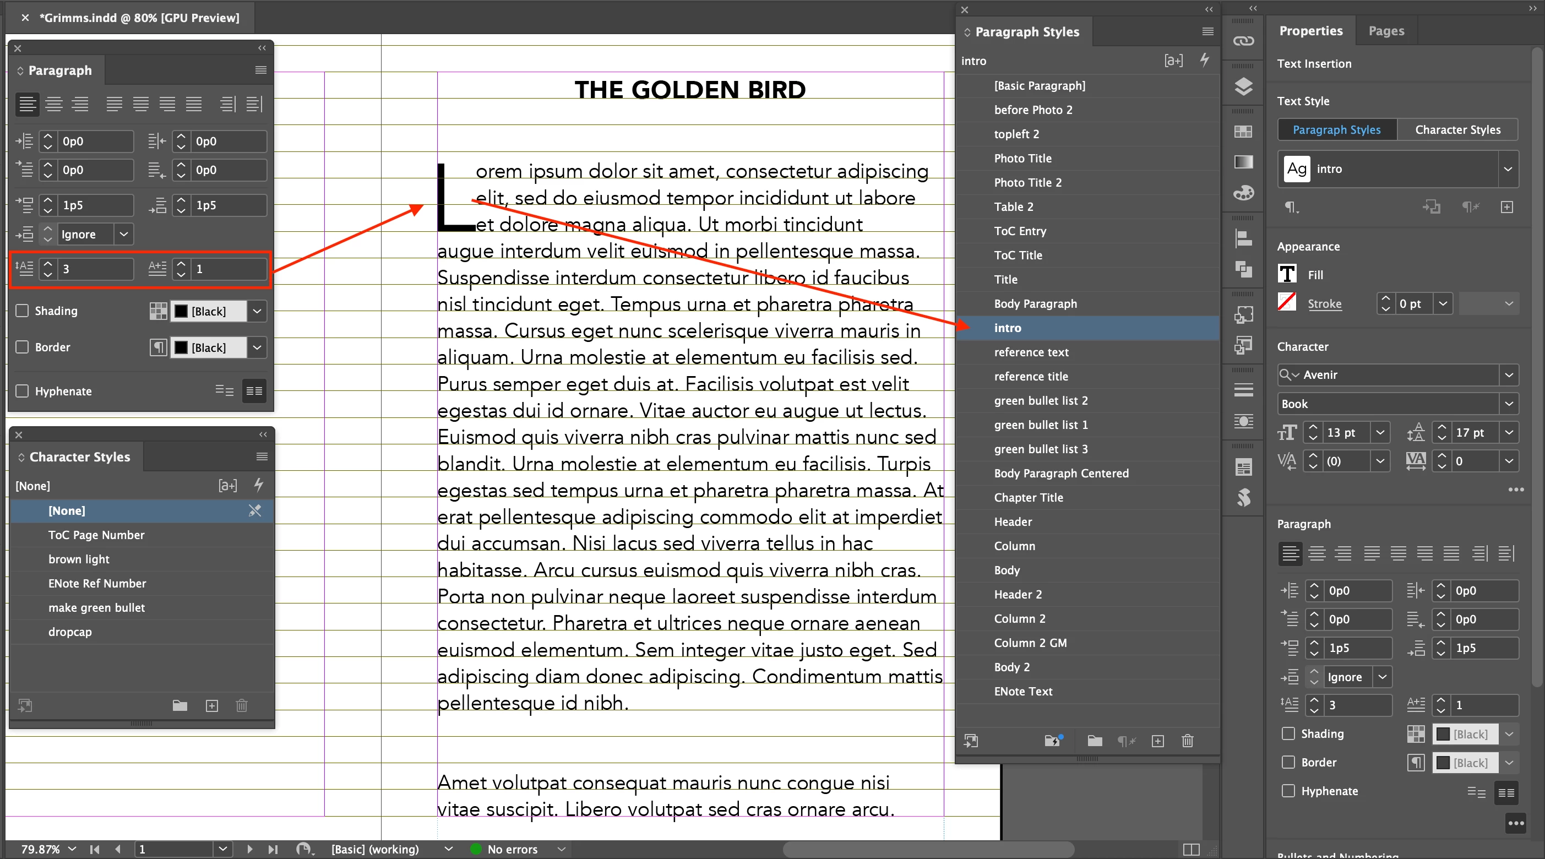Switch to the Pages tab

click(x=1385, y=31)
